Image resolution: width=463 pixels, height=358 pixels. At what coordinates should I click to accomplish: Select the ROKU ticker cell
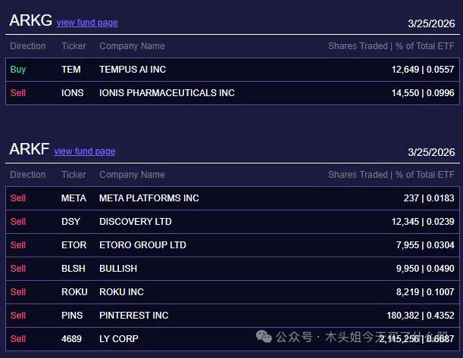click(x=74, y=292)
